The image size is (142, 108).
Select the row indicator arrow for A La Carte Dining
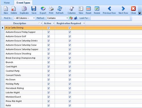point(3,28)
